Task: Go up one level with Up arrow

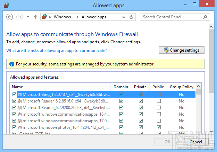Action: click(36, 17)
